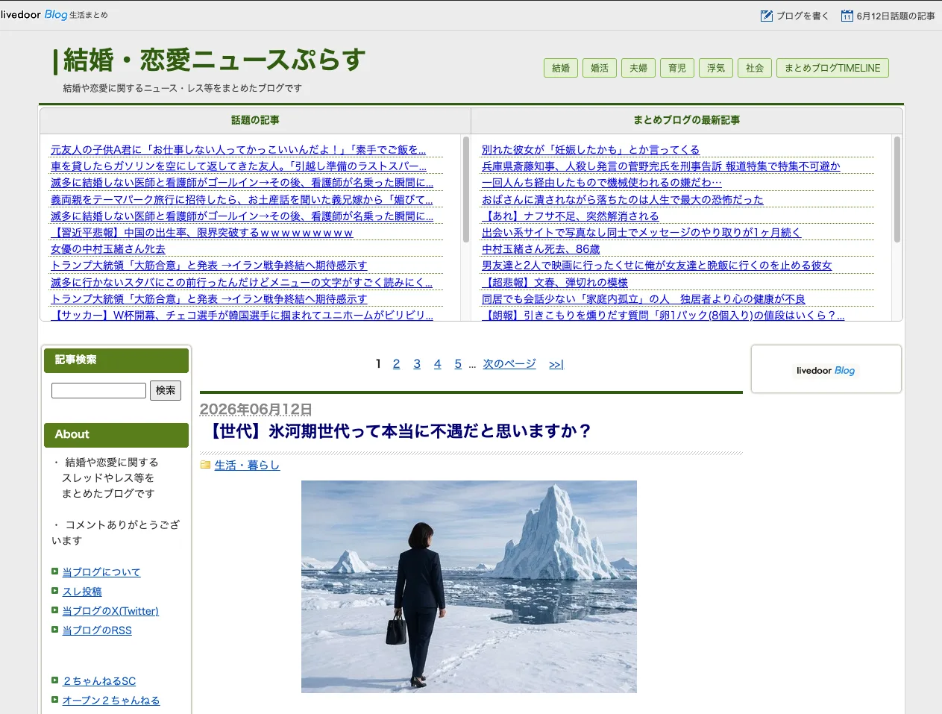Open 車を貸したらガソリンを空にして返してきた友人 article
Image resolution: width=942 pixels, height=714 pixels.
[239, 166]
